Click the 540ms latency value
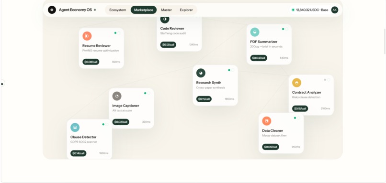This screenshot has width=386, height=183. (284, 58)
